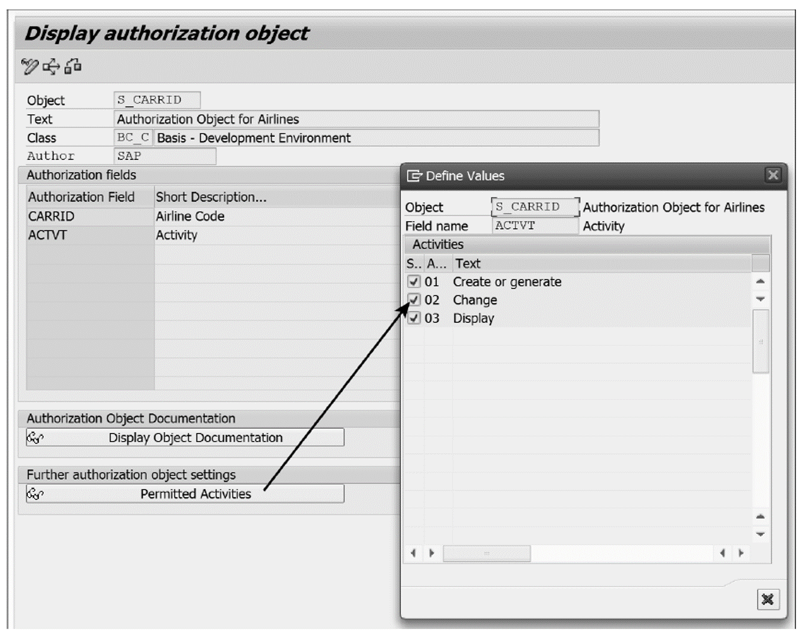This screenshot has height=638, width=806.
Task: Click the cancel X icon at dialog bottom
Action: (x=768, y=600)
